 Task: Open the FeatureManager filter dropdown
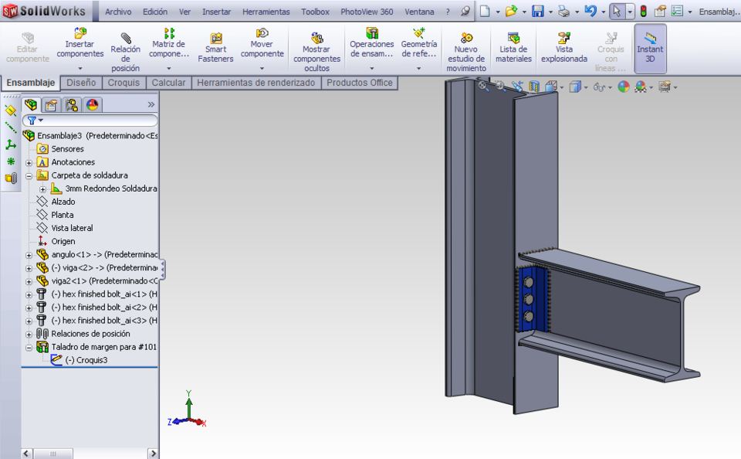[x=39, y=121]
